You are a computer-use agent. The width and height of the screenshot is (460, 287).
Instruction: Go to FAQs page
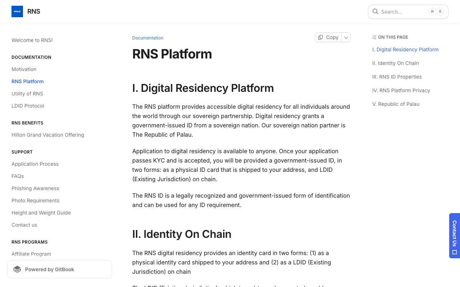[18, 176]
